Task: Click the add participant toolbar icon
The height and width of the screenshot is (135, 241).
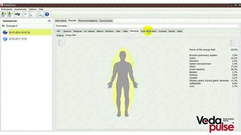Action: pos(4,14)
